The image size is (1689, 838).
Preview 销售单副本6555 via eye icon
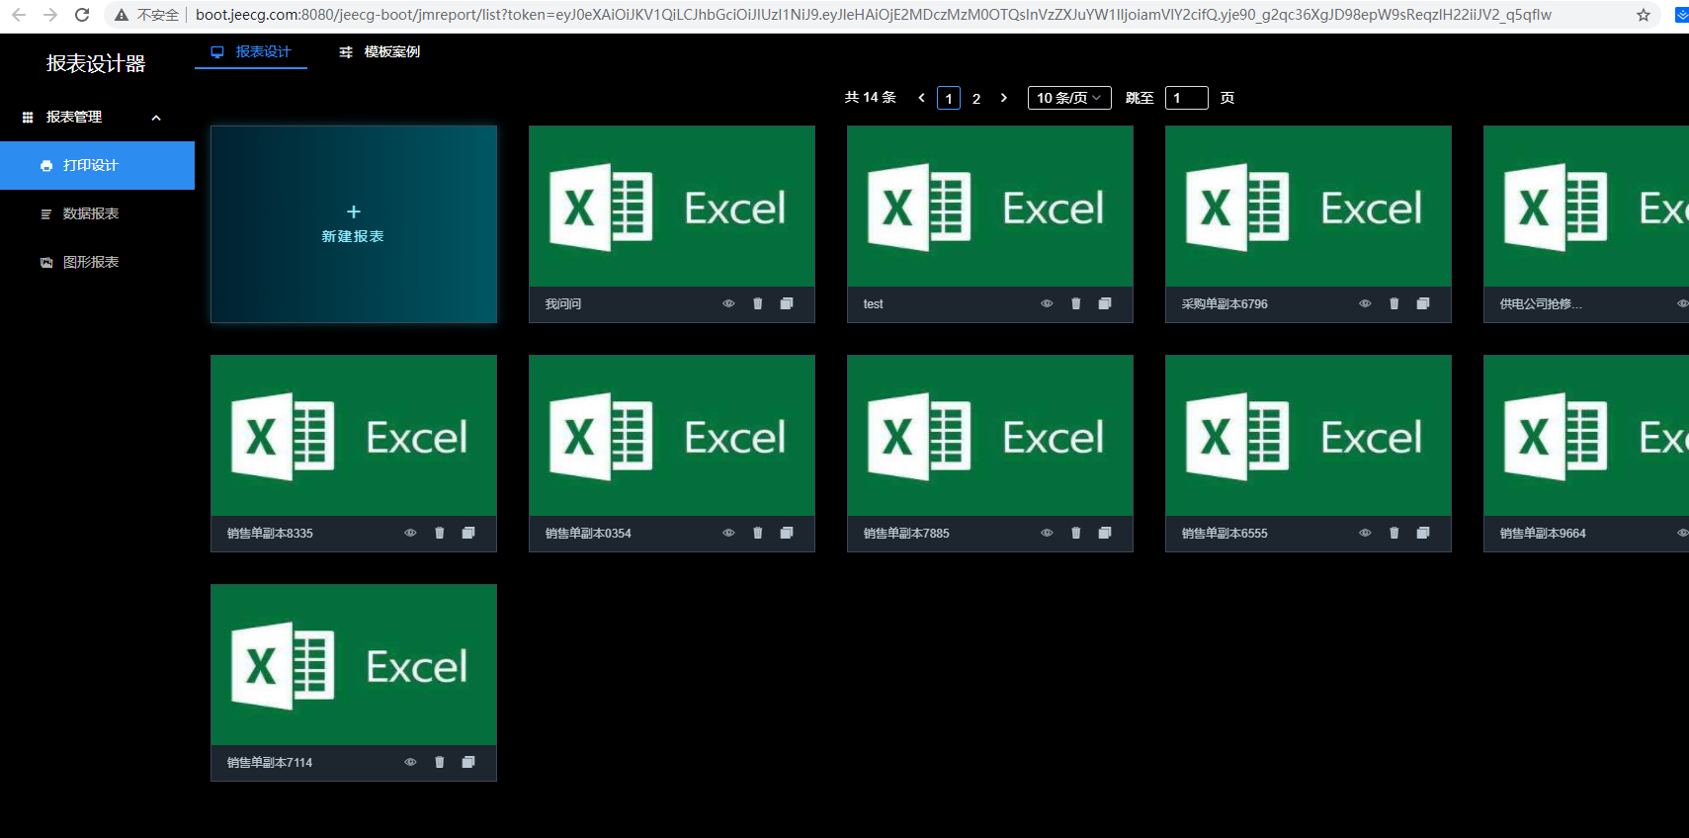pyautogui.click(x=1365, y=533)
